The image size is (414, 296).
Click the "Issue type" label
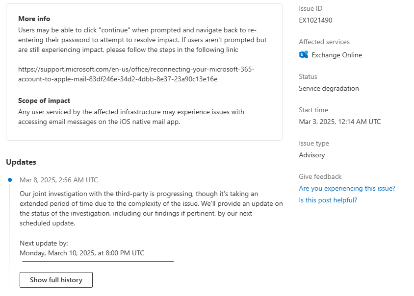(x=313, y=143)
